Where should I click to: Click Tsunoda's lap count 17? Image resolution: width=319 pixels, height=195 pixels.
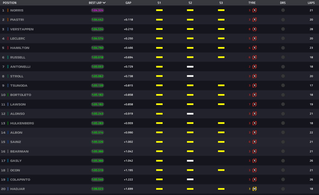click(311, 85)
